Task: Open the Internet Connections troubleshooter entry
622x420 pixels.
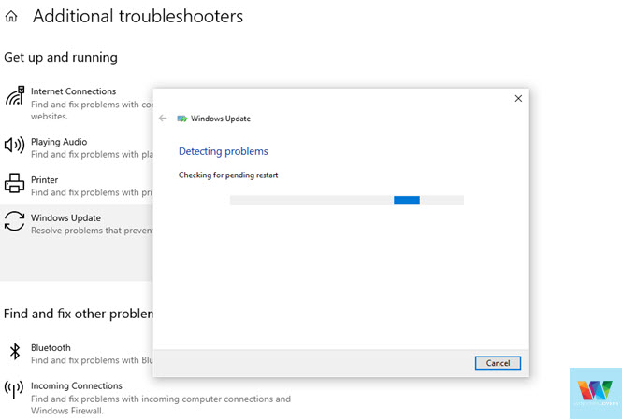Action: [73, 91]
